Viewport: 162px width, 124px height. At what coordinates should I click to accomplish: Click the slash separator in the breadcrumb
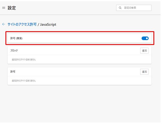[x=38, y=25]
